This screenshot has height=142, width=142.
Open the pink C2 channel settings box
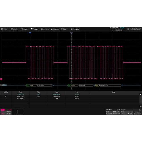[x=6, y=112]
